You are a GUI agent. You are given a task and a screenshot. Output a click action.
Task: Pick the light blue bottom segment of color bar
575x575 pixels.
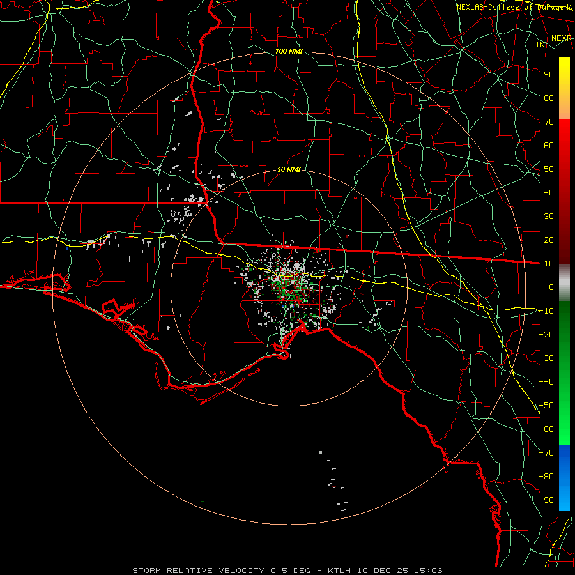[x=564, y=497]
